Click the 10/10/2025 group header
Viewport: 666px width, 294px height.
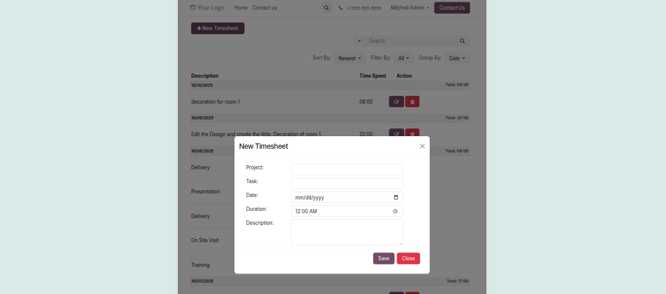pyautogui.click(x=330, y=85)
